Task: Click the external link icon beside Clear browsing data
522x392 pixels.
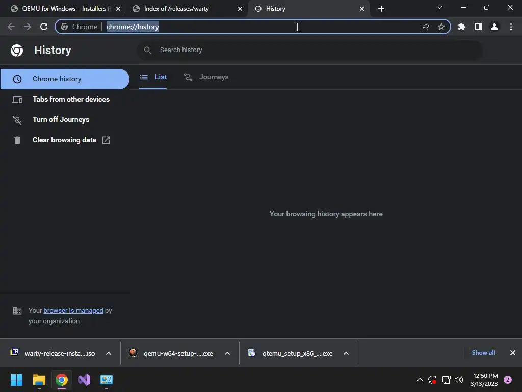Action: point(106,140)
